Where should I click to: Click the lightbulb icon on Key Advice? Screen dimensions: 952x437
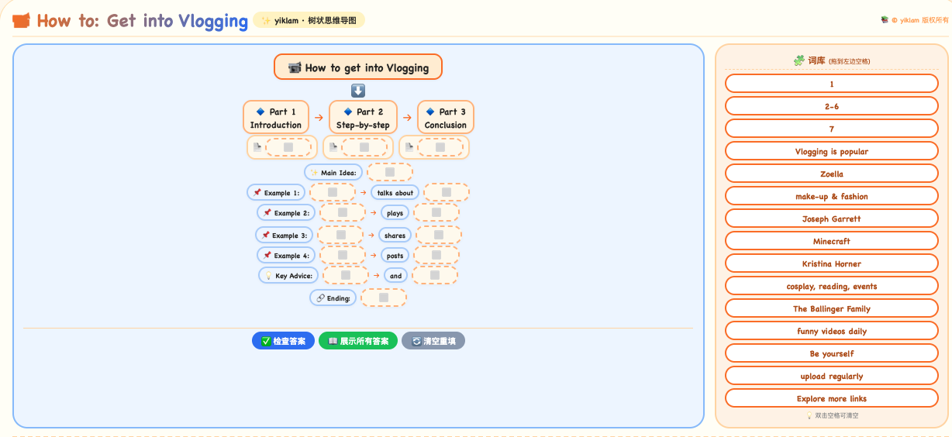(268, 276)
